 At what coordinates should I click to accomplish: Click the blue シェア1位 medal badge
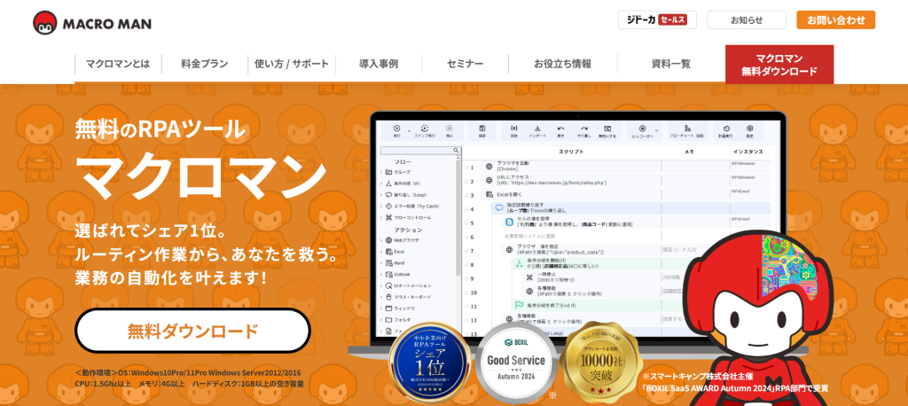[429, 363]
